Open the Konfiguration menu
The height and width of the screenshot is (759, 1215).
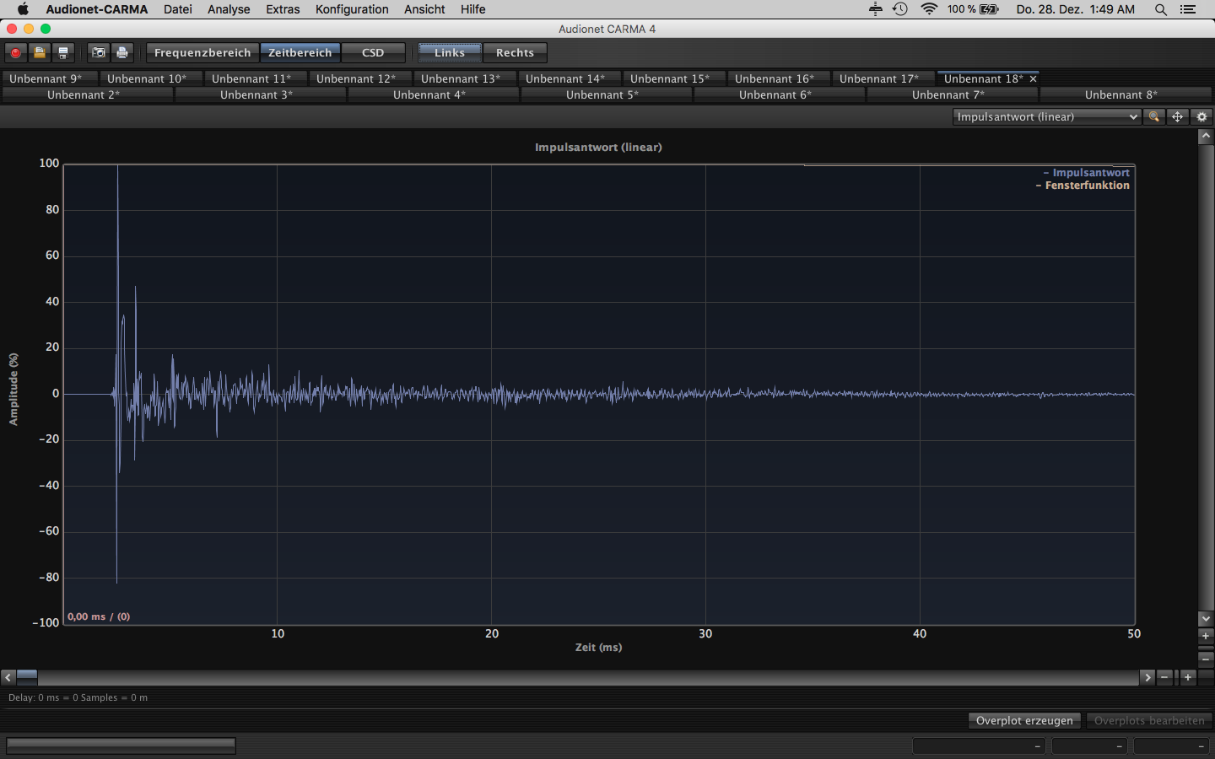352,9
